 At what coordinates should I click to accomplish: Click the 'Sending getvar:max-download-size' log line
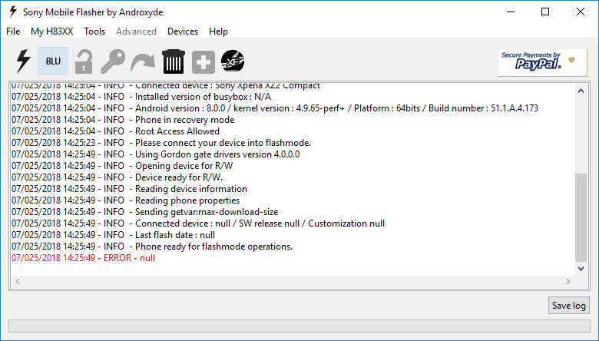[145, 212]
